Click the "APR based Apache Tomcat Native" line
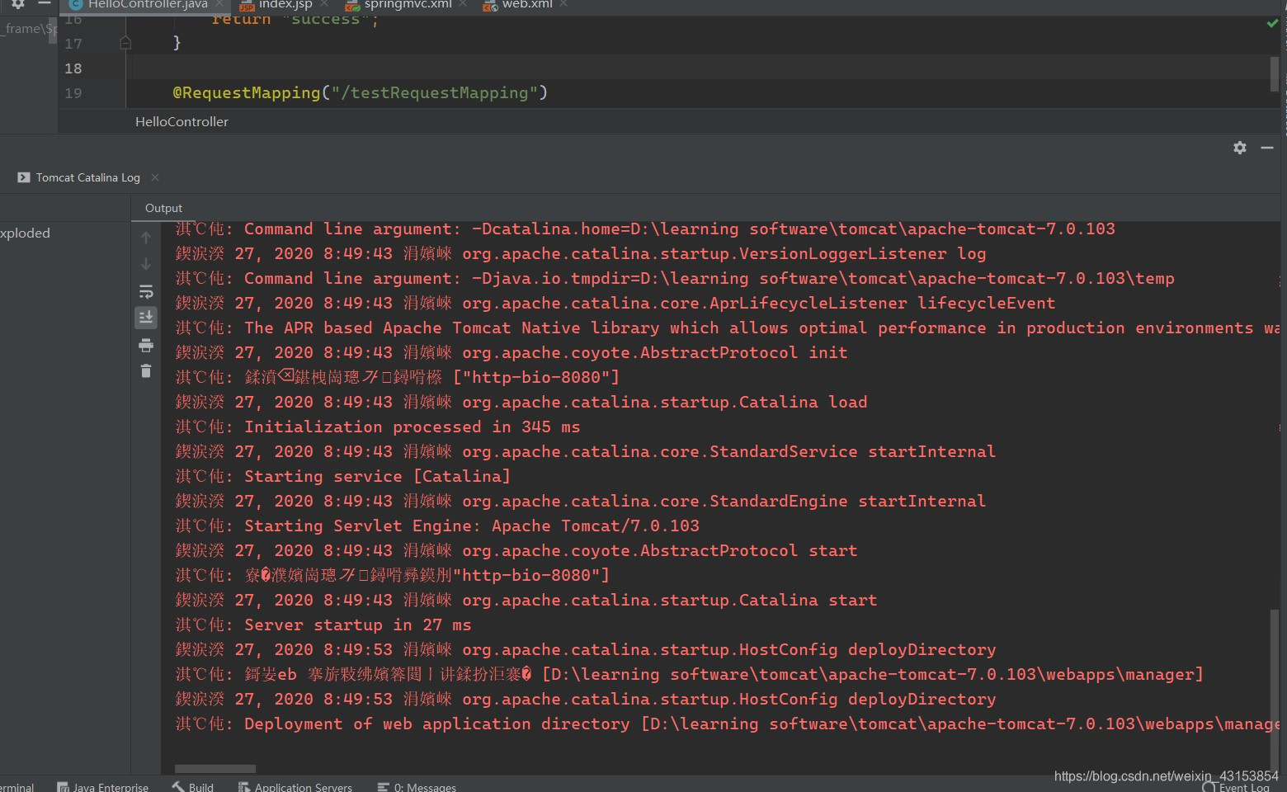This screenshot has height=792, width=1287. point(726,328)
